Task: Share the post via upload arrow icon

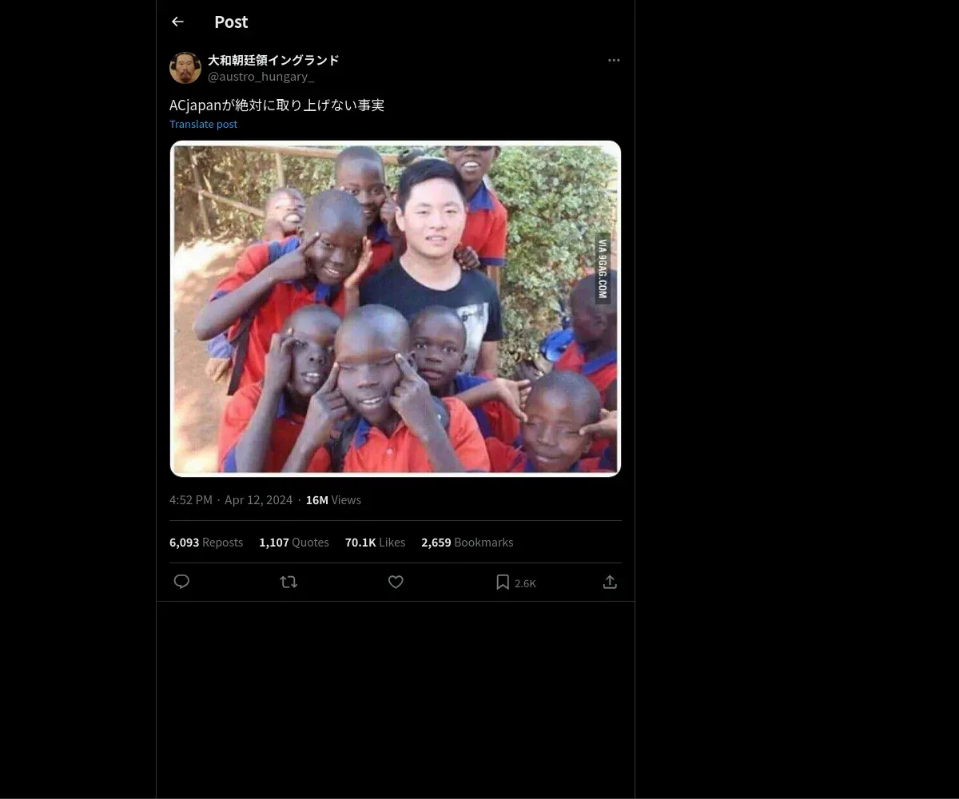Action: pyautogui.click(x=610, y=582)
